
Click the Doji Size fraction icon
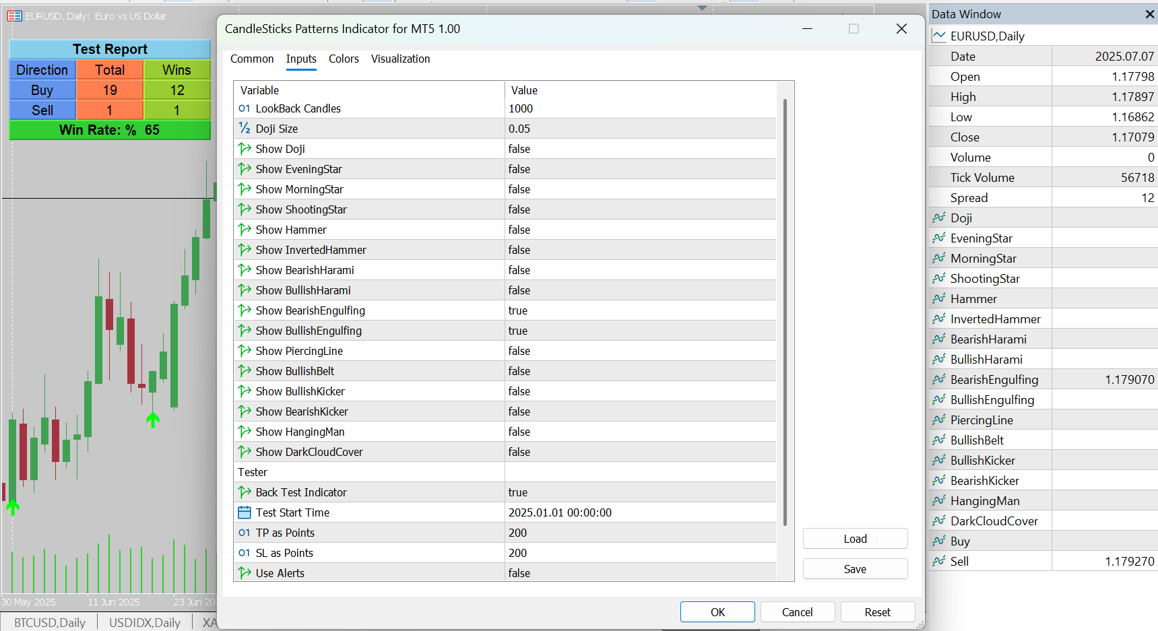[244, 129]
